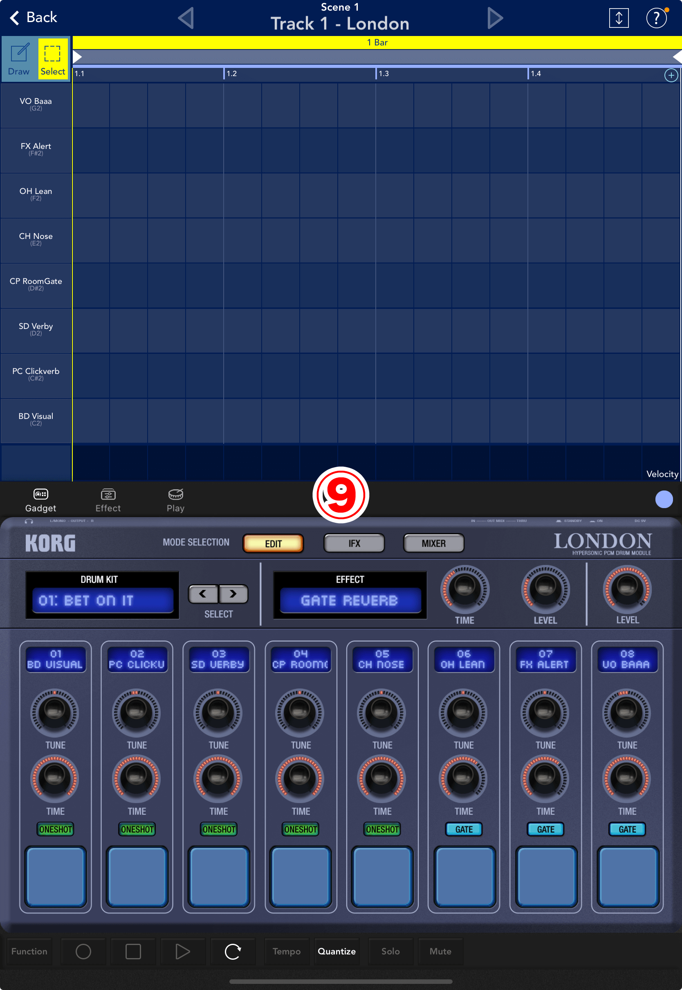Select the BD Visual (C2) lane label

pos(36,420)
